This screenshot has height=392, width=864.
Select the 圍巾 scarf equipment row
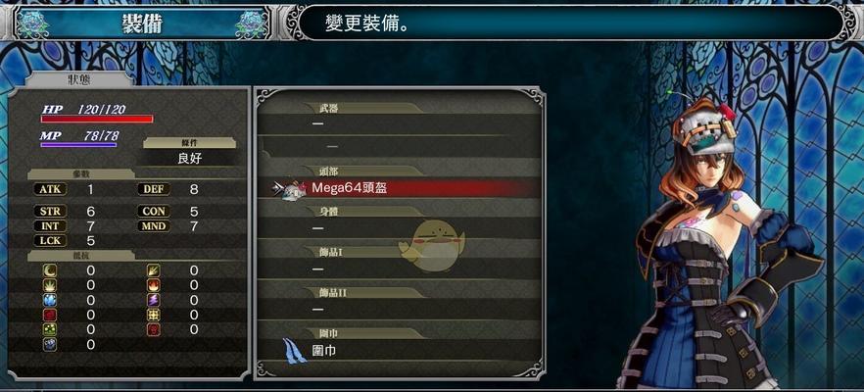point(400,350)
